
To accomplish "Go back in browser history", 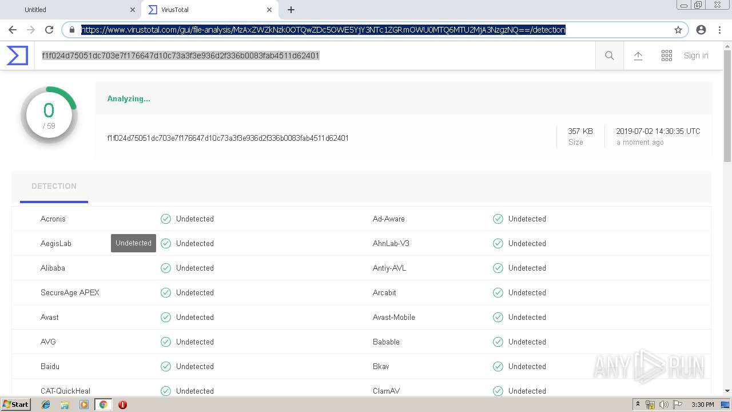I will [13, 30].
